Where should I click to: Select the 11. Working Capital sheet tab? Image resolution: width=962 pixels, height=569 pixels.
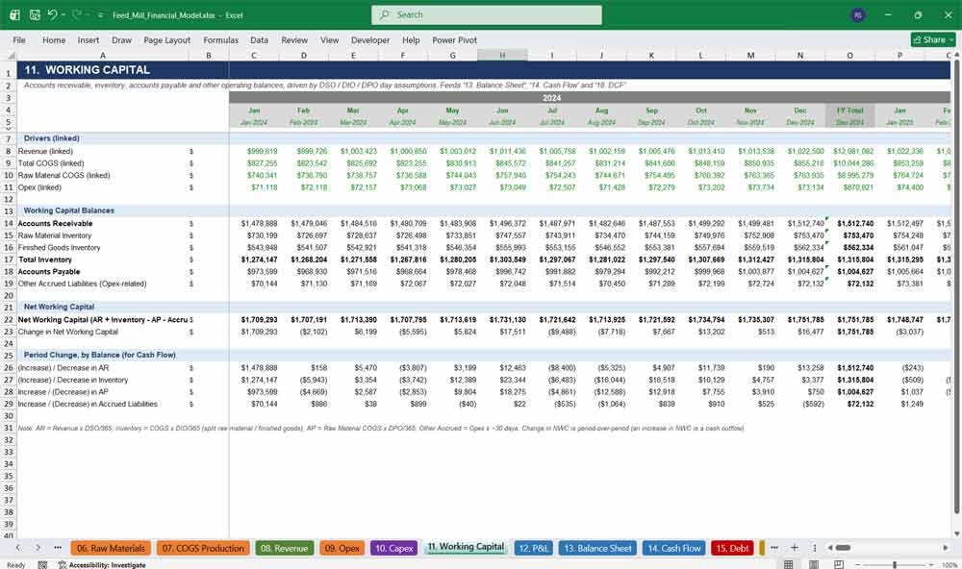pos(466,547)
